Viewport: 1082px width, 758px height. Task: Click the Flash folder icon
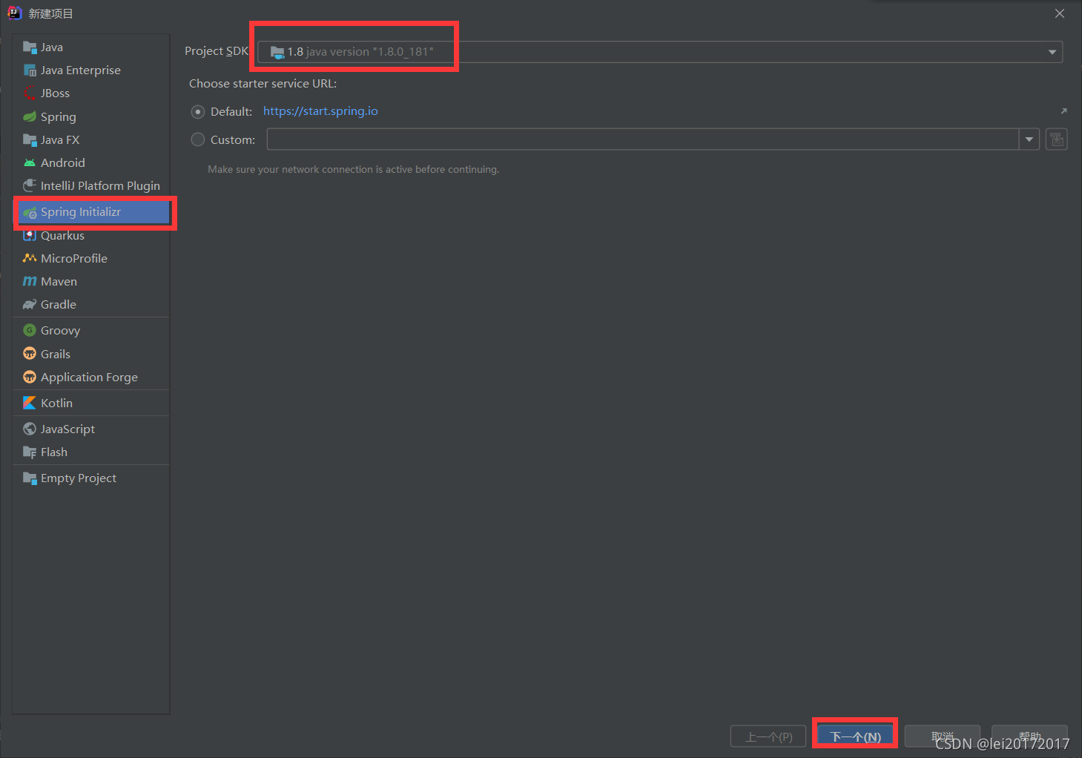(30, 452)
